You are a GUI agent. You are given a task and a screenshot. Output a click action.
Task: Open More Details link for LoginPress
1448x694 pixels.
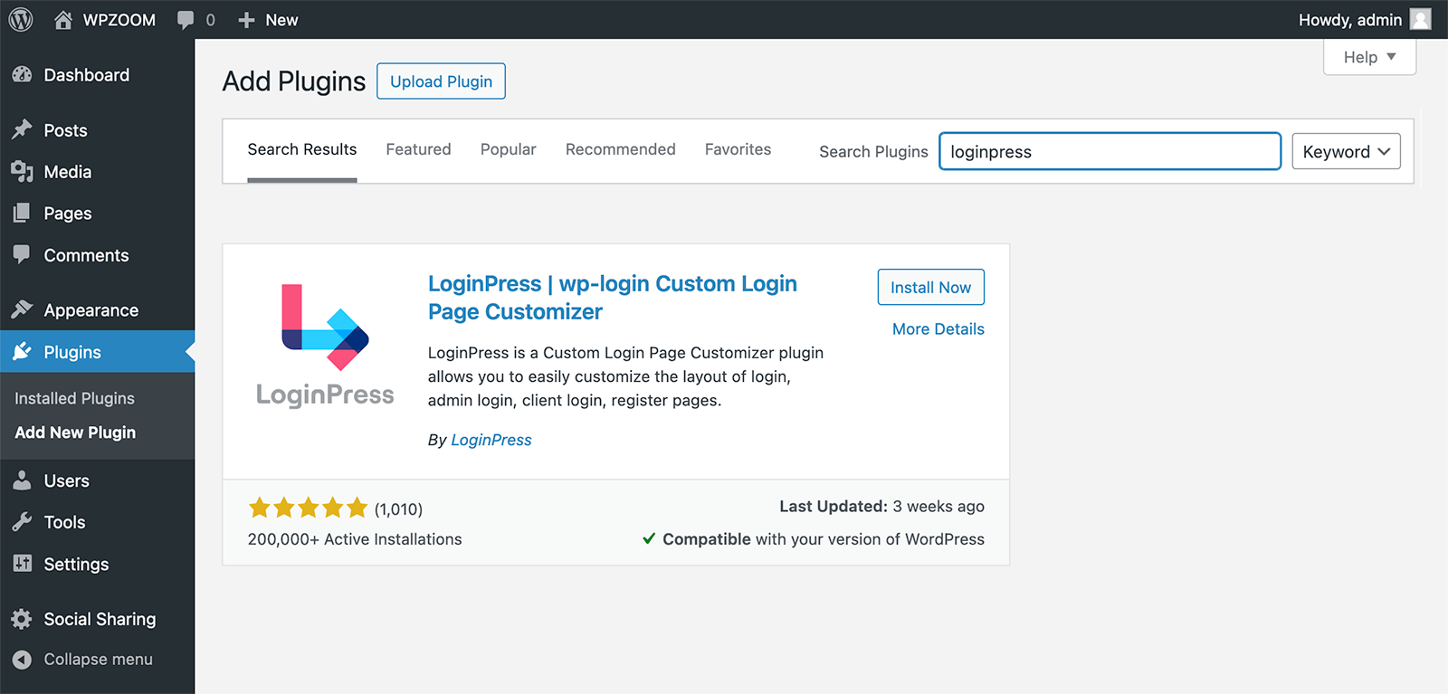[x=938, y=329]
